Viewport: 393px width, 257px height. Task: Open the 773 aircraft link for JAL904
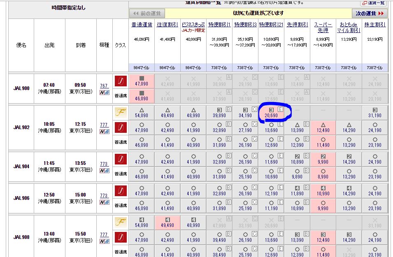click(104, 164)
